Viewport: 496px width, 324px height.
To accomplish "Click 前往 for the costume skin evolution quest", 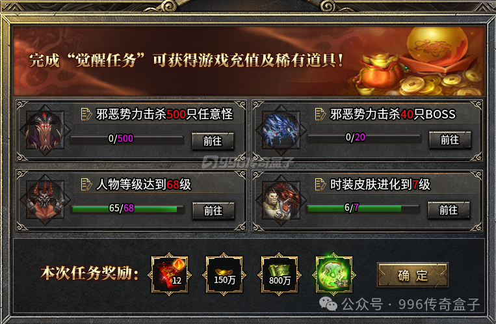I will [449, 210].
